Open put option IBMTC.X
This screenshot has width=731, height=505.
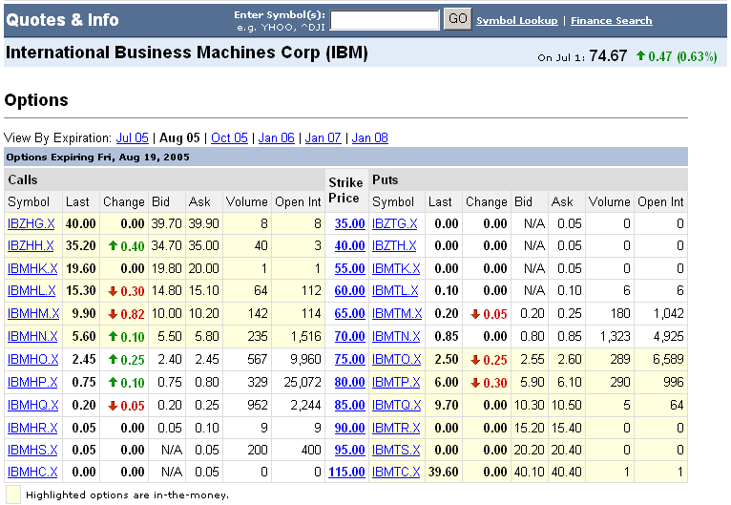(x=396, y=472)
